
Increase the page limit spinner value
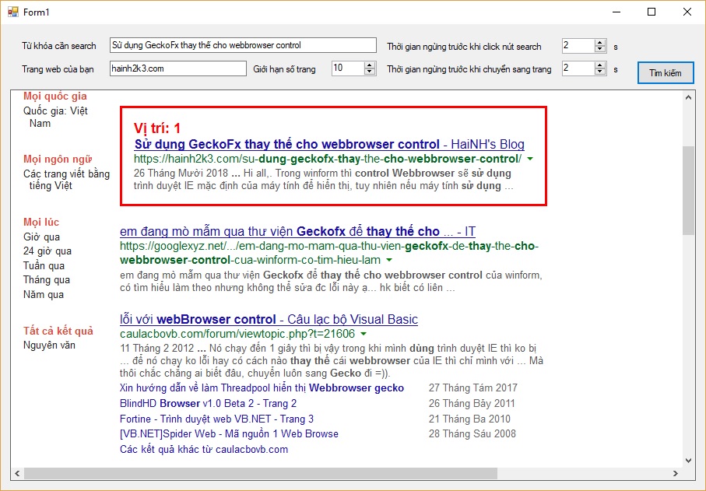click(370, 65)
